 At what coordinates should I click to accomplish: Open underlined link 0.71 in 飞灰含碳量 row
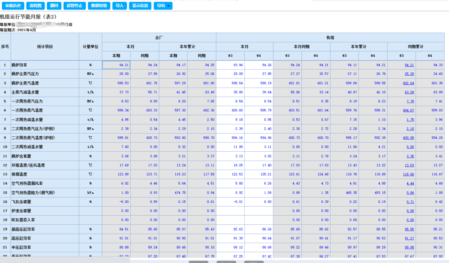tap(410, 202)
